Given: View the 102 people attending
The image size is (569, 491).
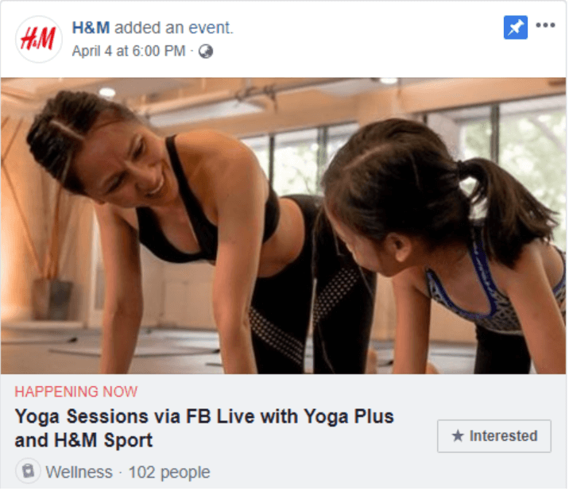Looking at the screenshot, I should coord(169,473).
